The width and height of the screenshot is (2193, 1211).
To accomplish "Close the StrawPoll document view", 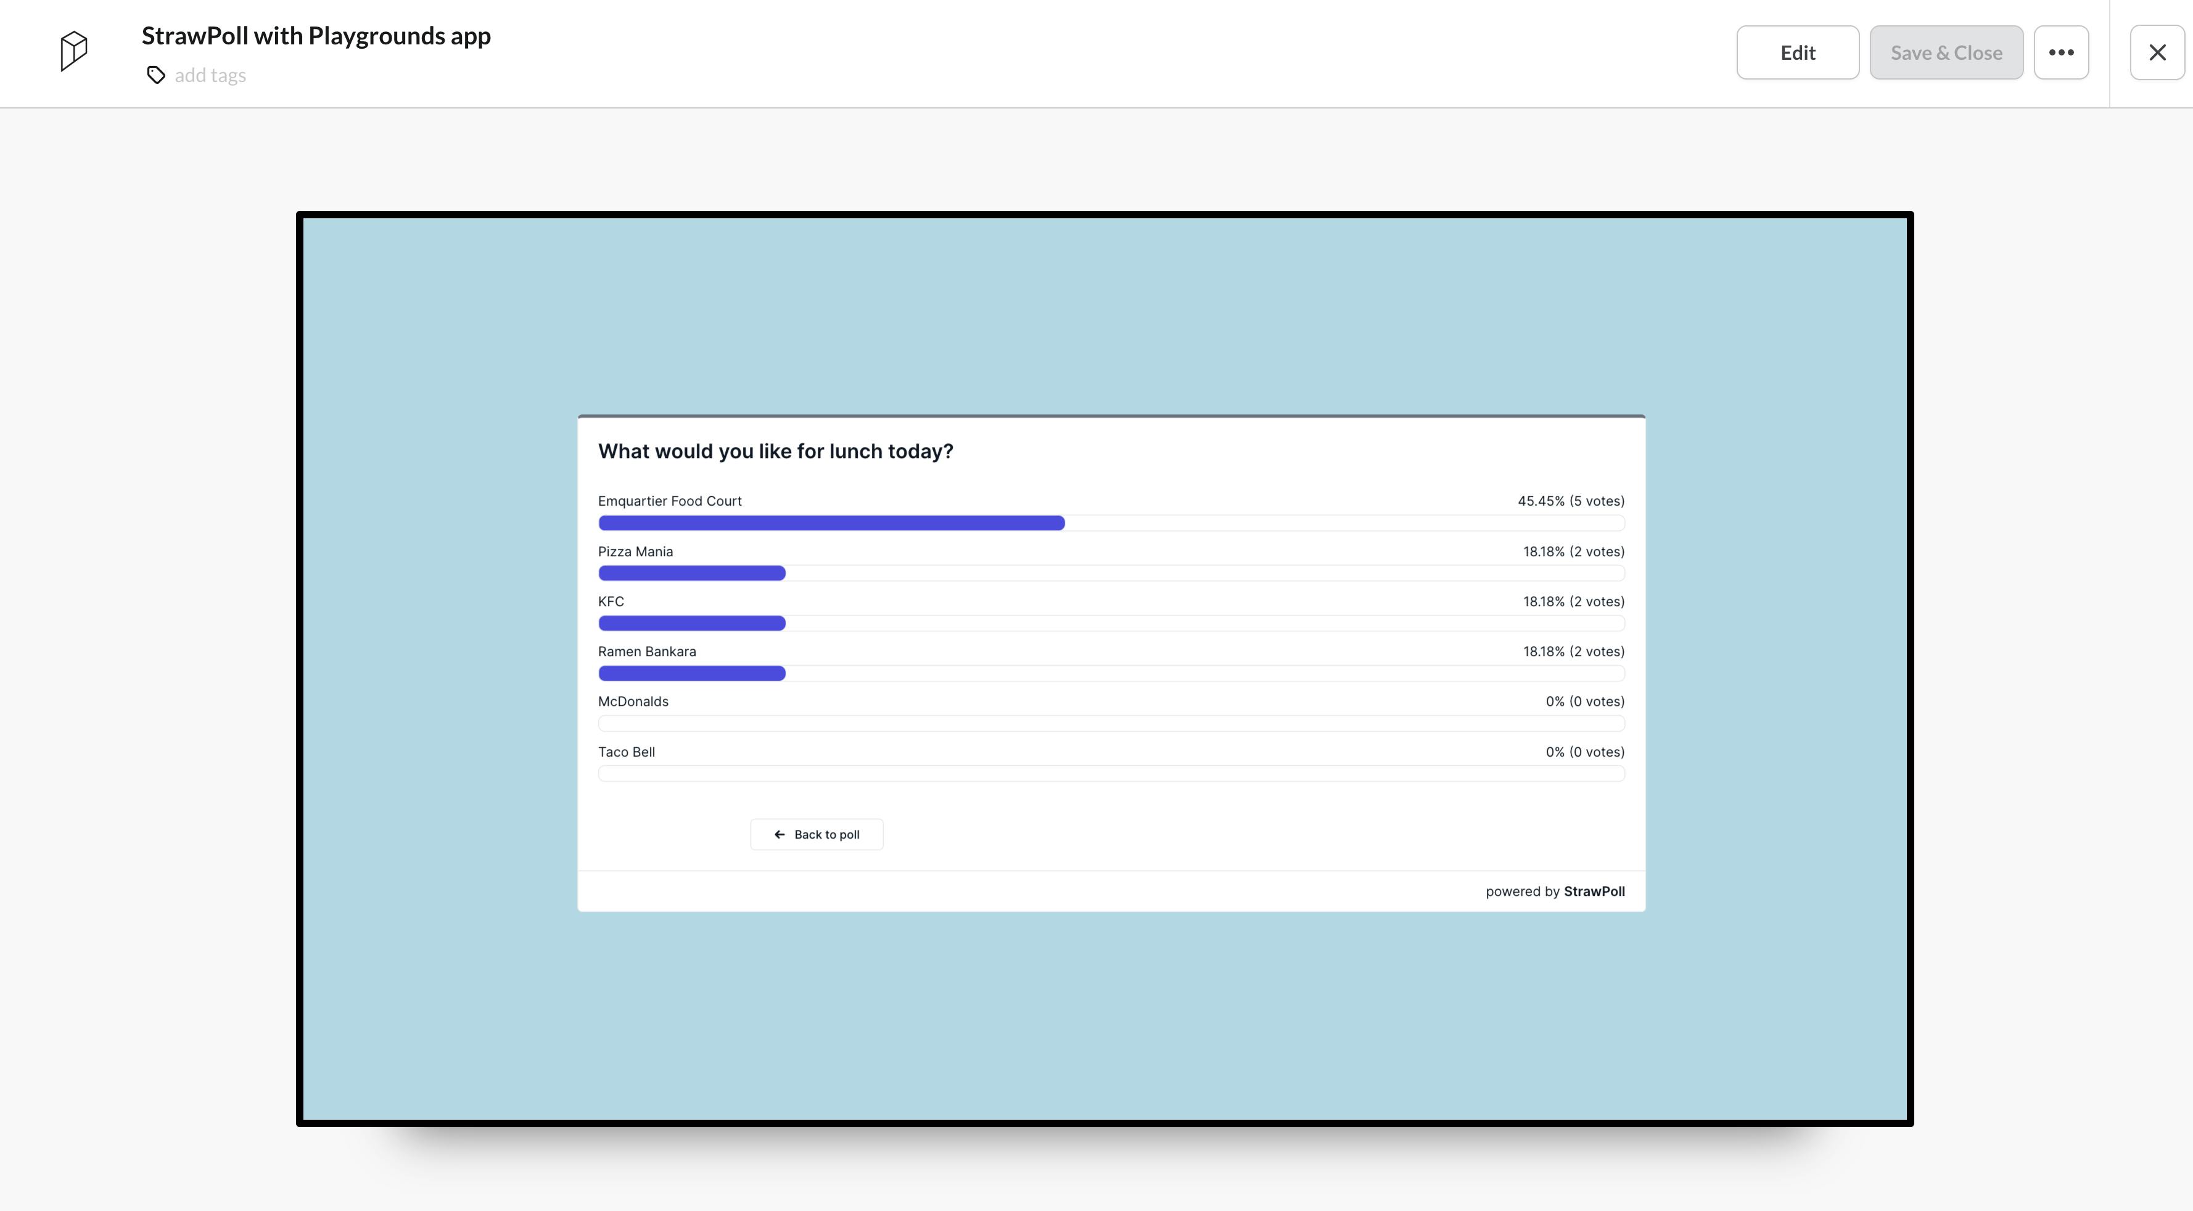I will (x=2157, y=52).
